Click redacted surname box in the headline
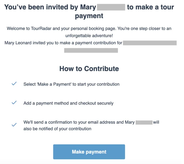 coord(111,7)
